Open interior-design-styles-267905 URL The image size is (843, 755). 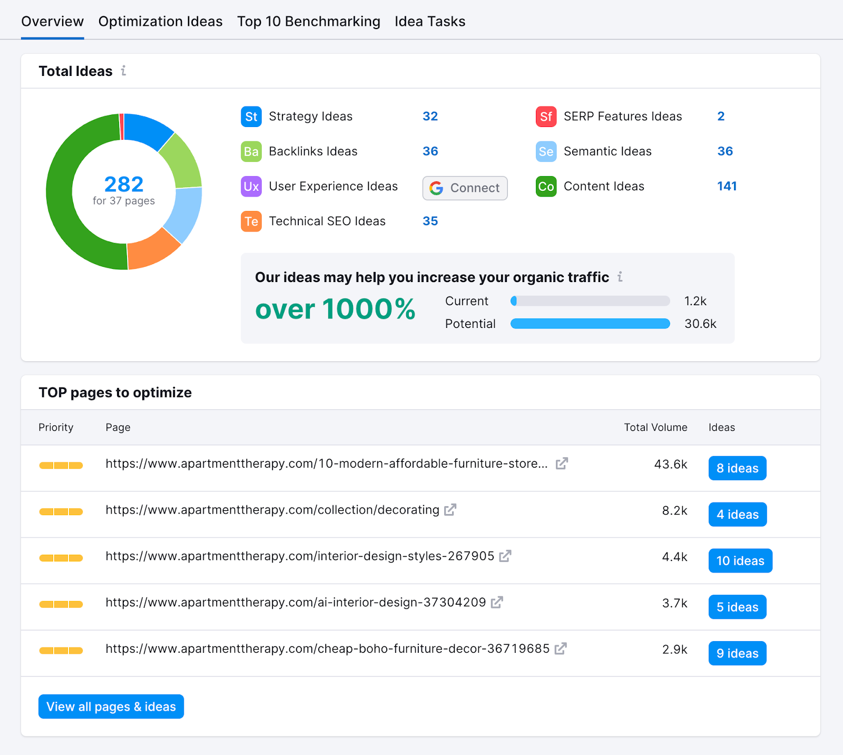(x=300, y=556)
